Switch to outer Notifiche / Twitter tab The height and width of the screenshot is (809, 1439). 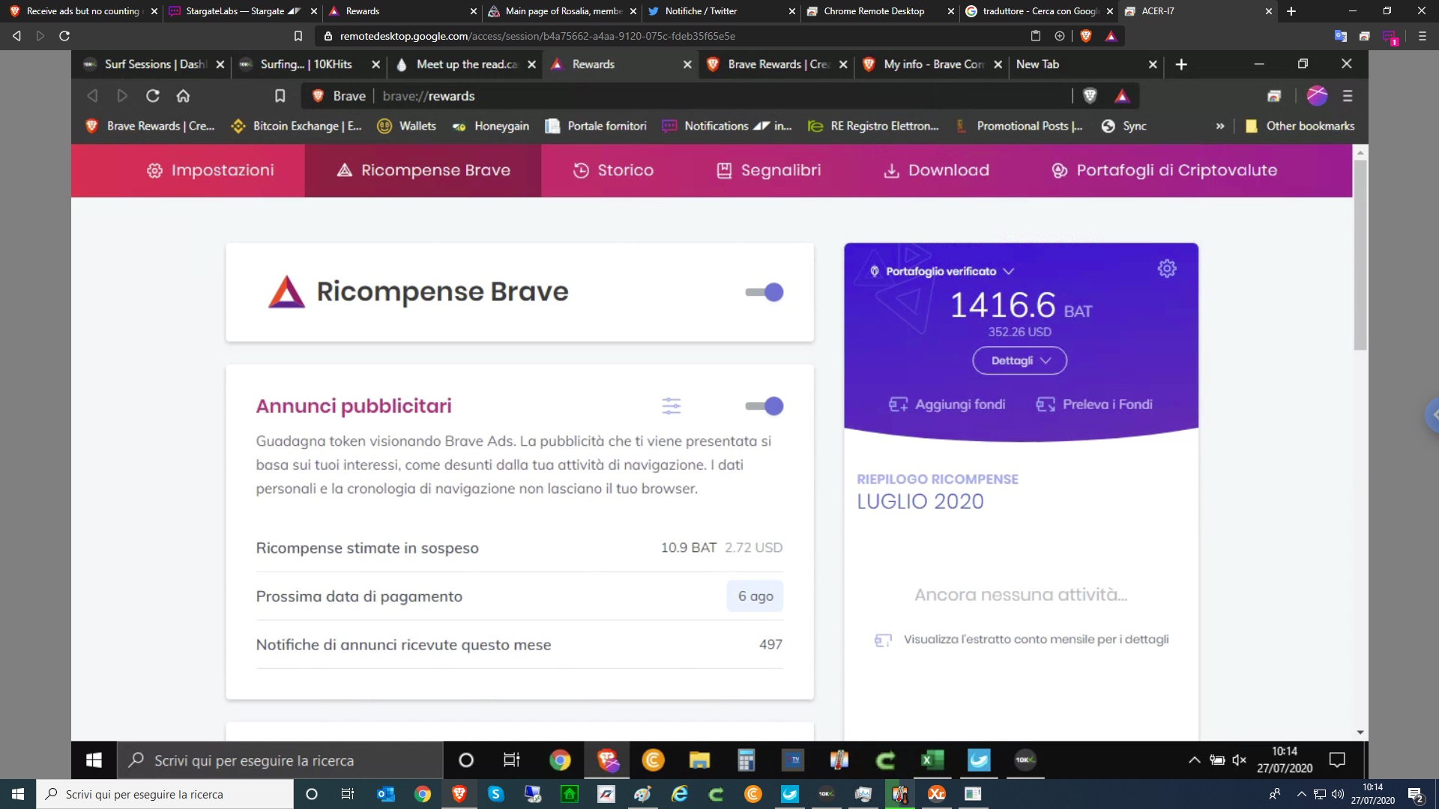721,11
